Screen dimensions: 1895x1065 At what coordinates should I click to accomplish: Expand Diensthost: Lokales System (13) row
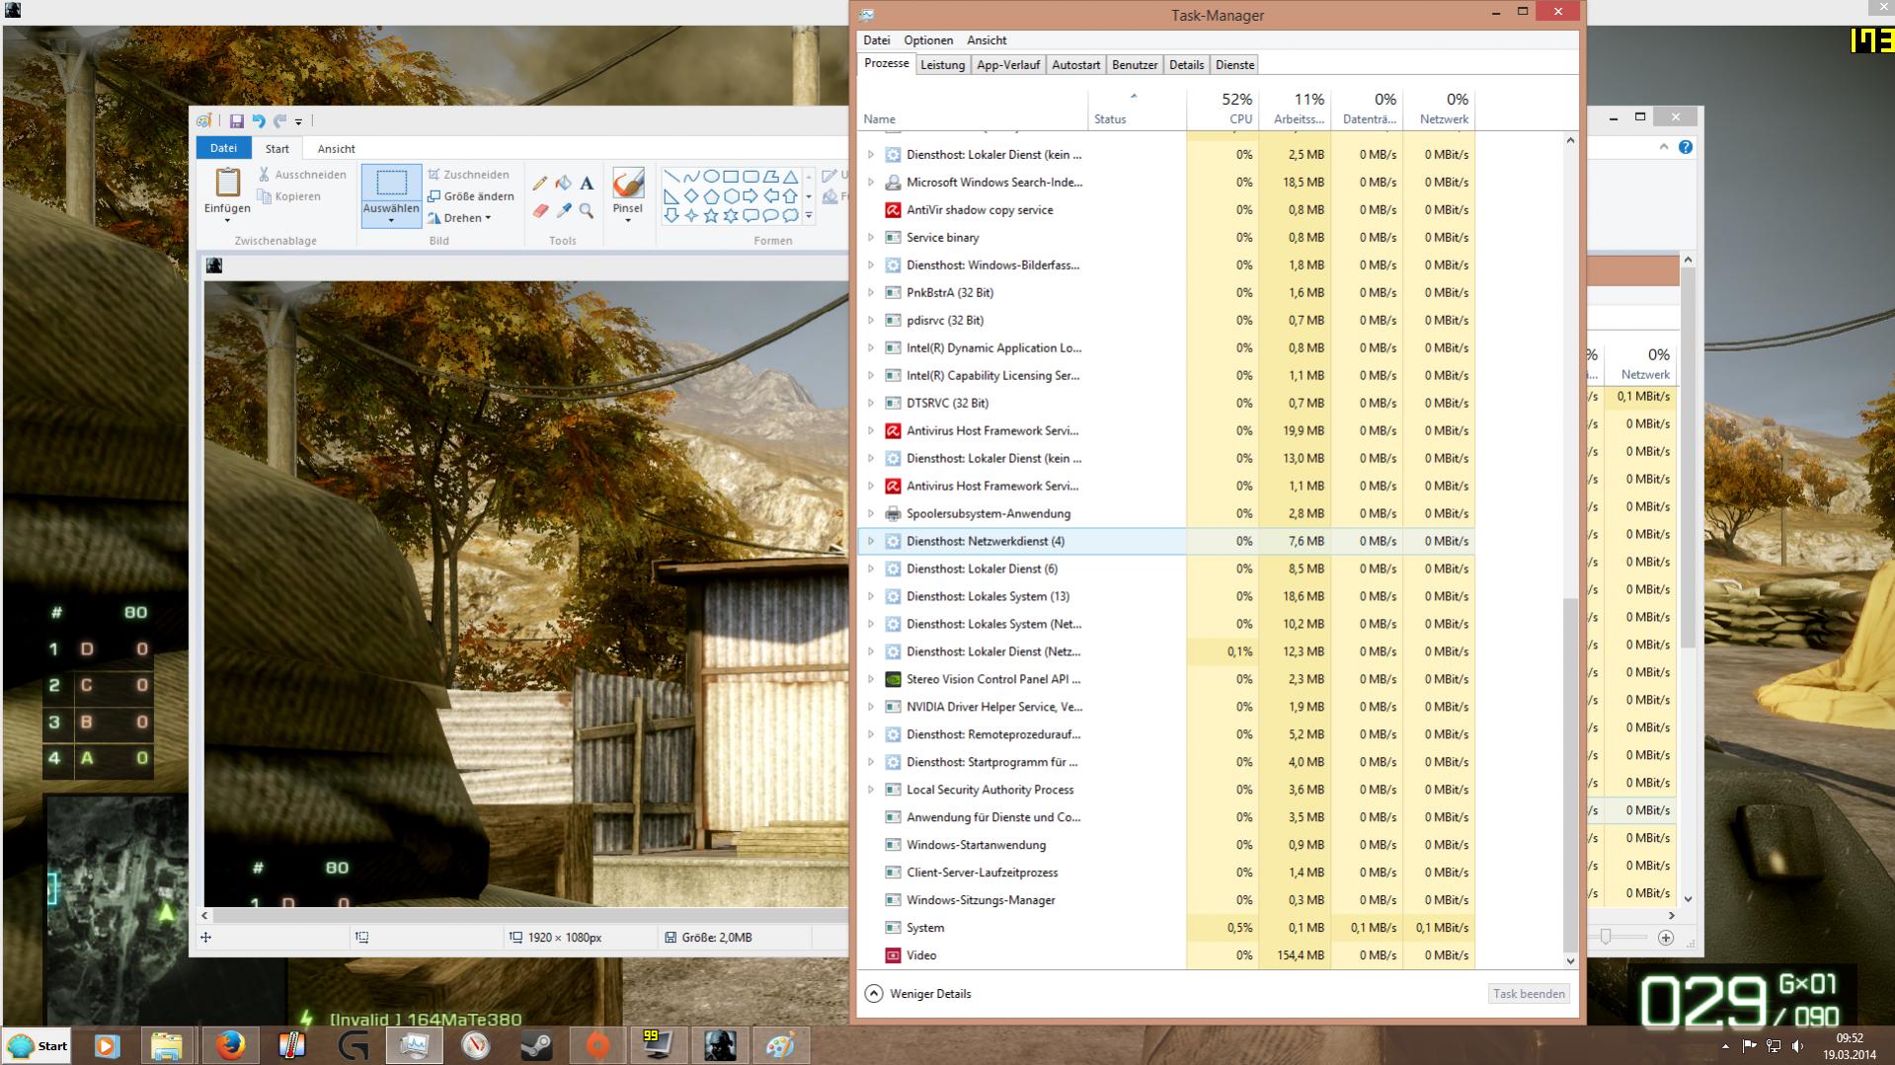[x=870, y=597]
